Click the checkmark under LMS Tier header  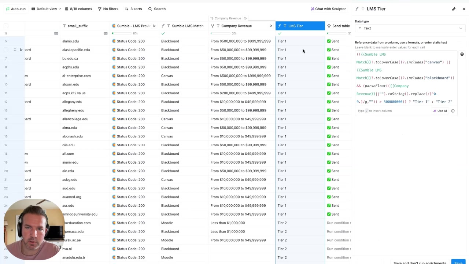tap(280, 33)
